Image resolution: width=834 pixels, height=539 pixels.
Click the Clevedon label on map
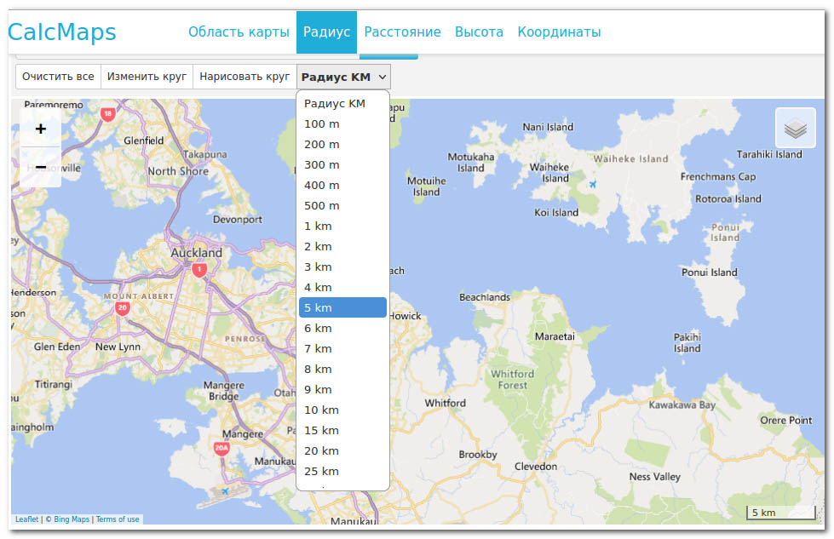coord(536,466)
